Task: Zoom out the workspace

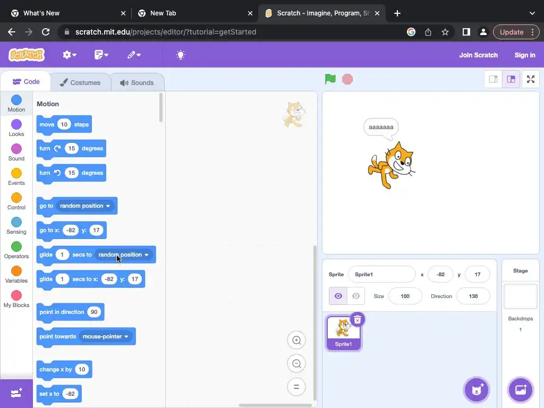Action: [296, 363]
